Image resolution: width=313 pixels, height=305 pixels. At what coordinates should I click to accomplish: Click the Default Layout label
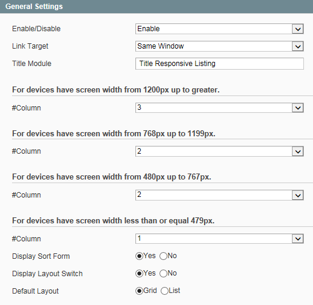[36, 291]
